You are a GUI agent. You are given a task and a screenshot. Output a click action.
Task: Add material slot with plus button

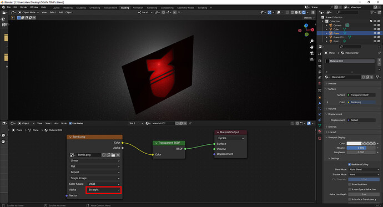coord(379,60)
